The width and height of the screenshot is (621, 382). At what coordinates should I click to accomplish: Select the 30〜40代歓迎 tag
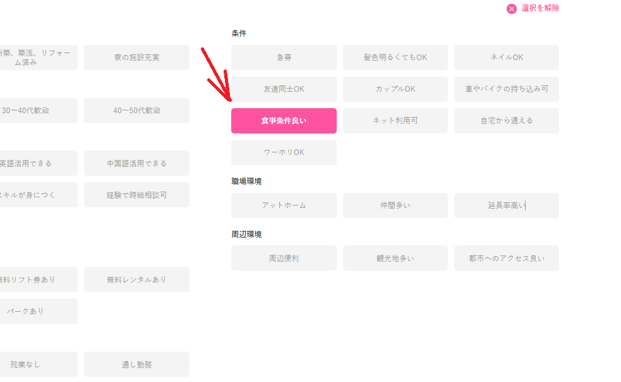click(39, 111)
